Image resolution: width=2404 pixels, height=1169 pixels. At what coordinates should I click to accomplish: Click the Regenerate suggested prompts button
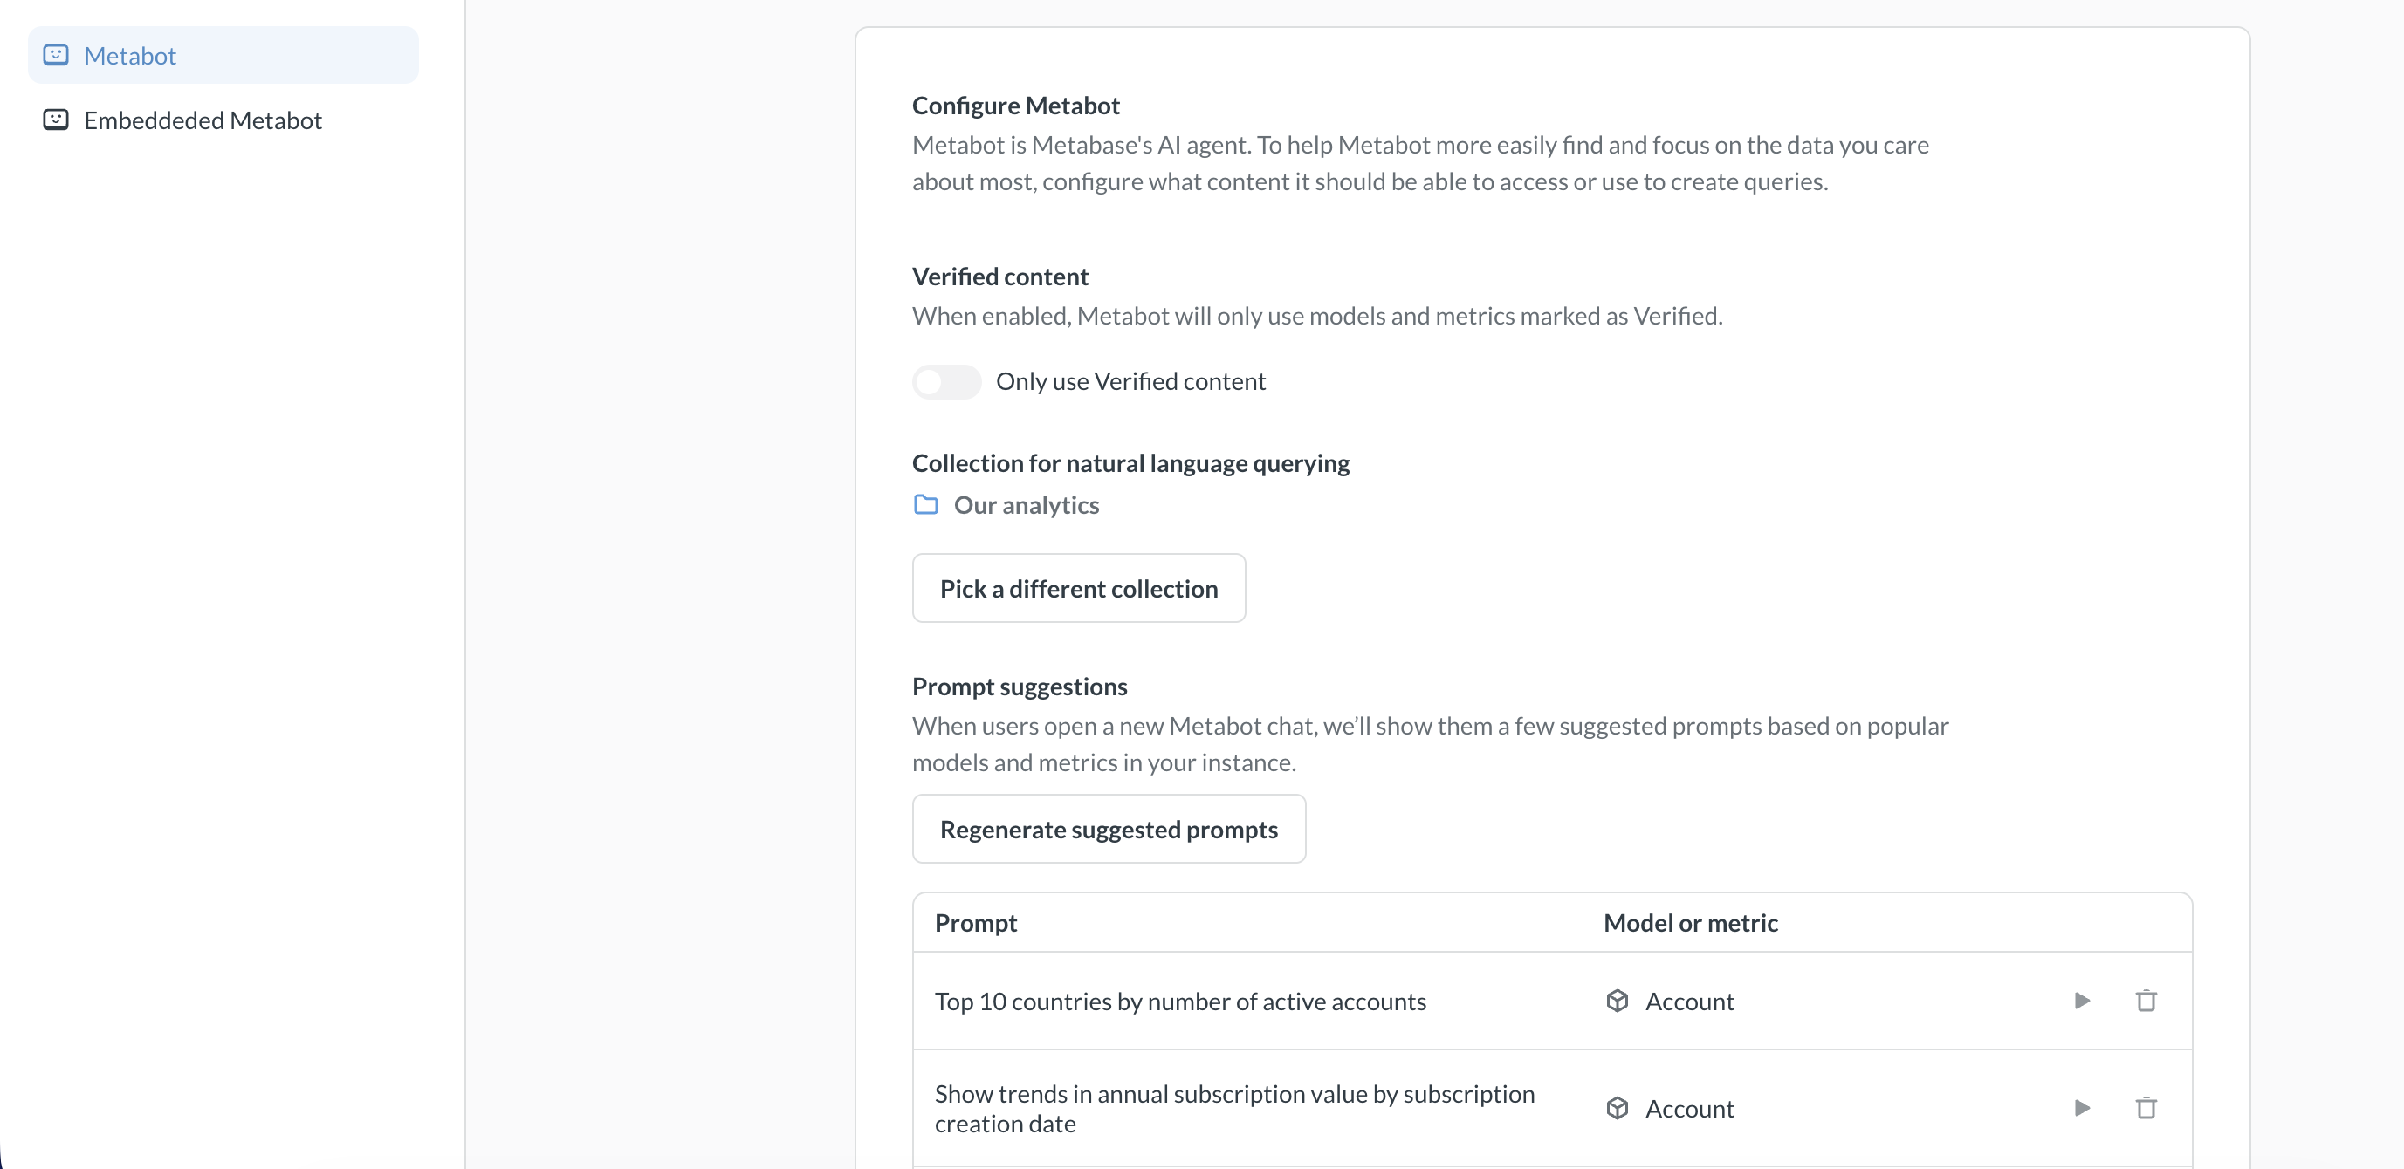(1109, 829)
